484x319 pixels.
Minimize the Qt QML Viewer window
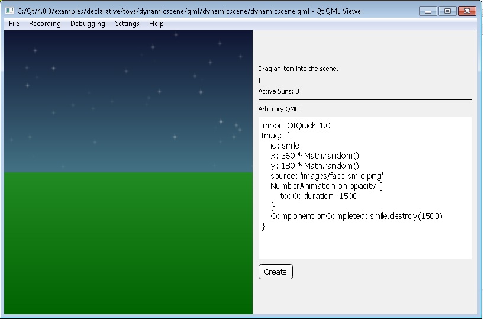(428, 11)
